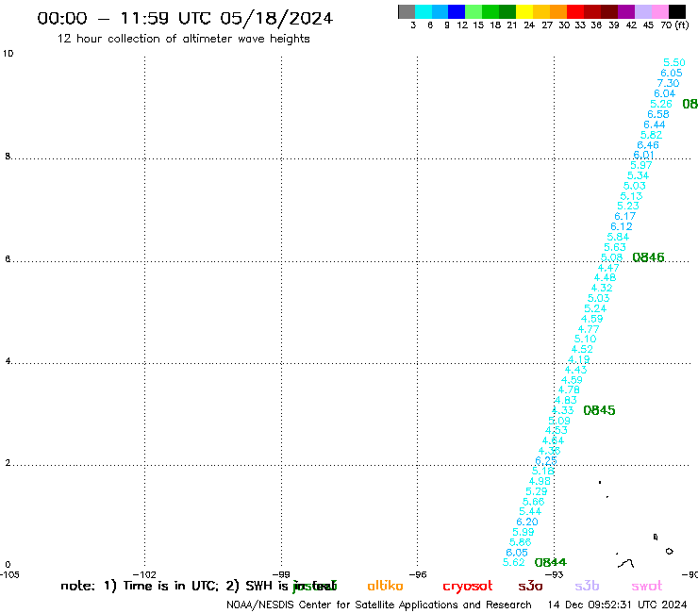Image resolution: width=698 pixels, height=613 pixels.
Task: Click the '-96' longitude axis label
Action: [418, 574]
